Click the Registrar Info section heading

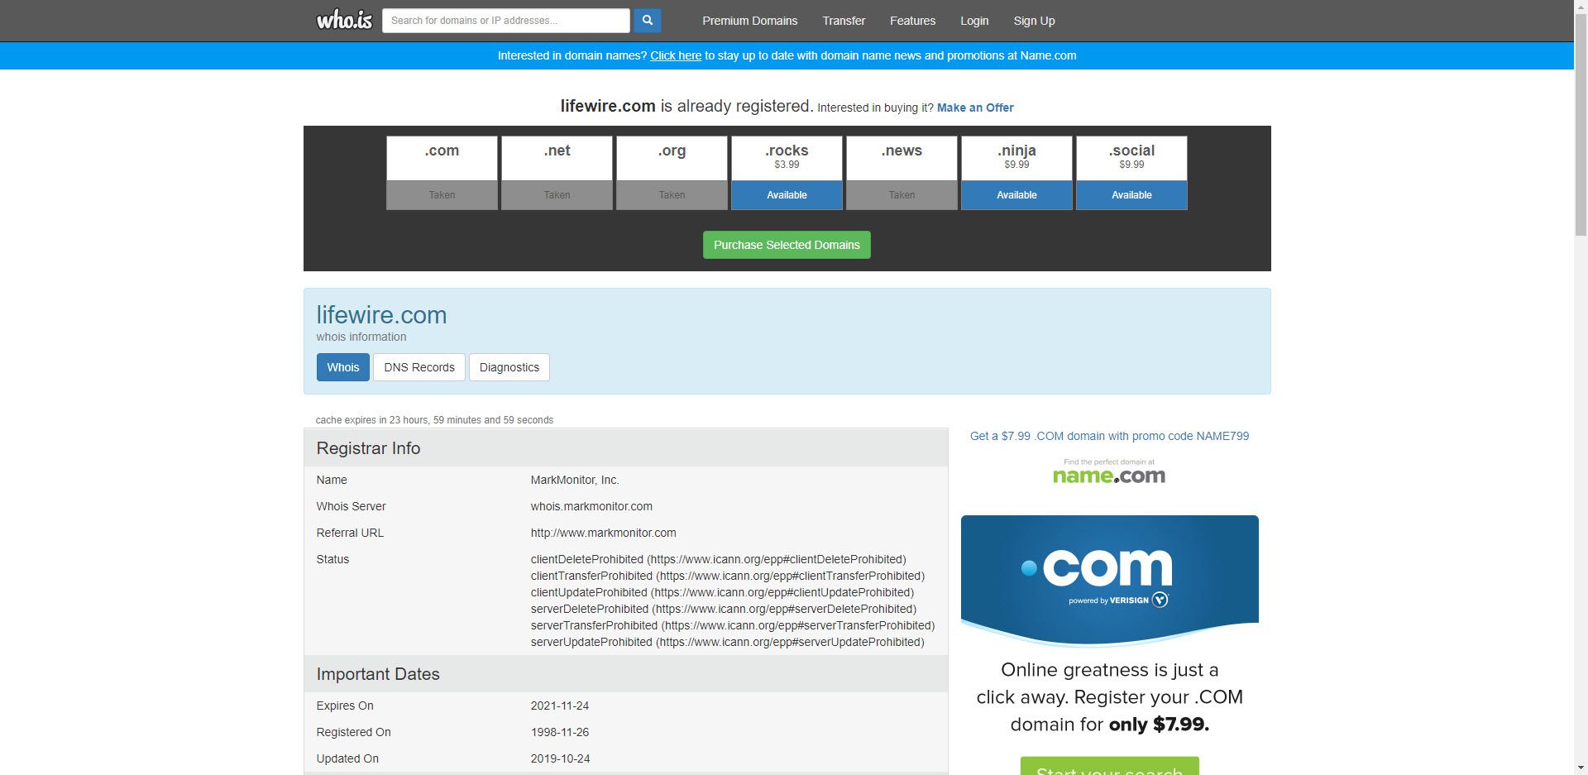(x=368, y=448)
